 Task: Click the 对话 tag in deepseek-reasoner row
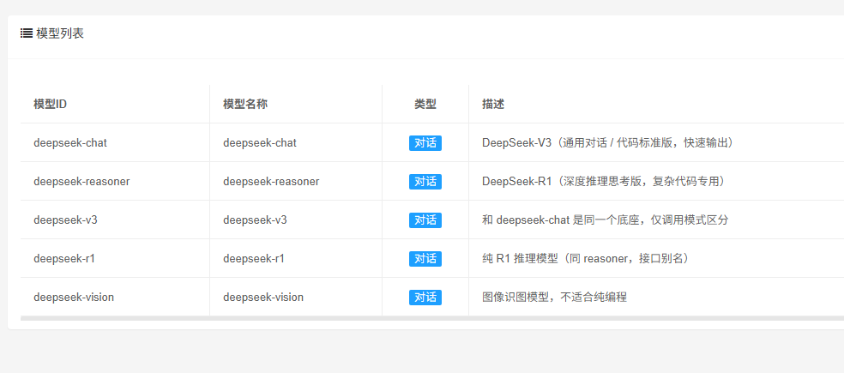click(425, 182)
